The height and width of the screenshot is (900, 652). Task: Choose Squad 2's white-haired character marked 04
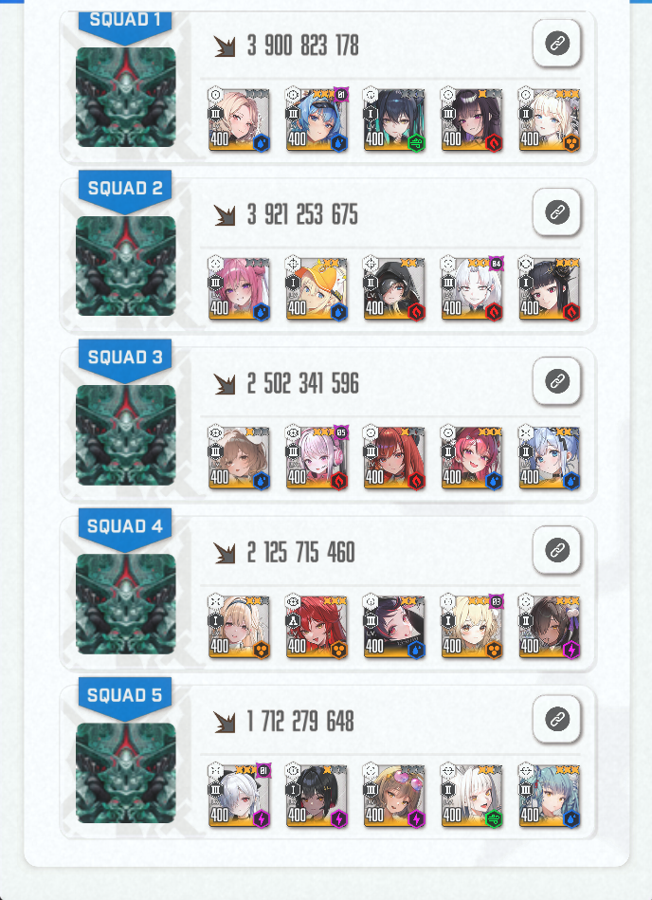coord(473,288)
